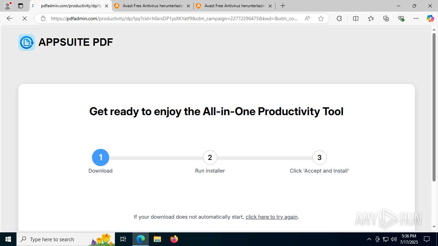Open the Extensions puzzle icon
The height and width of the screenshot is (246, 438).
coord(339,18)
